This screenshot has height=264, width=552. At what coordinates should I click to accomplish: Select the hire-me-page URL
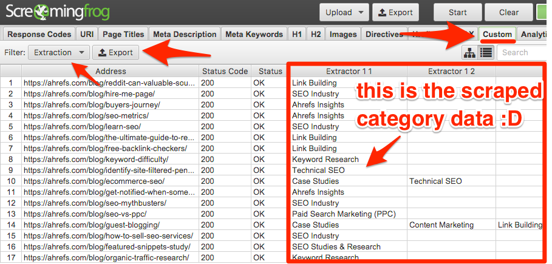click(x=89, y=94)
